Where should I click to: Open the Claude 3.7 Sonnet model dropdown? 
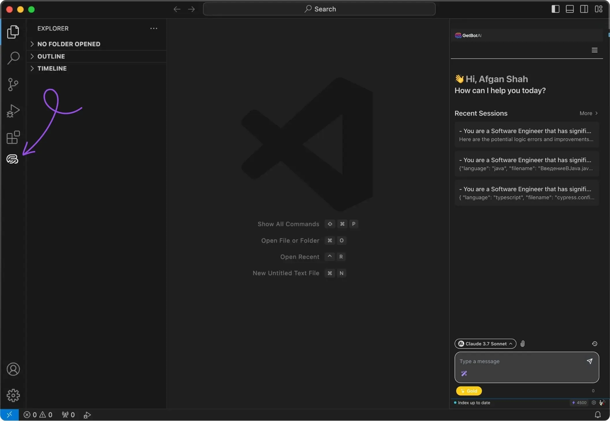(485, 344)
